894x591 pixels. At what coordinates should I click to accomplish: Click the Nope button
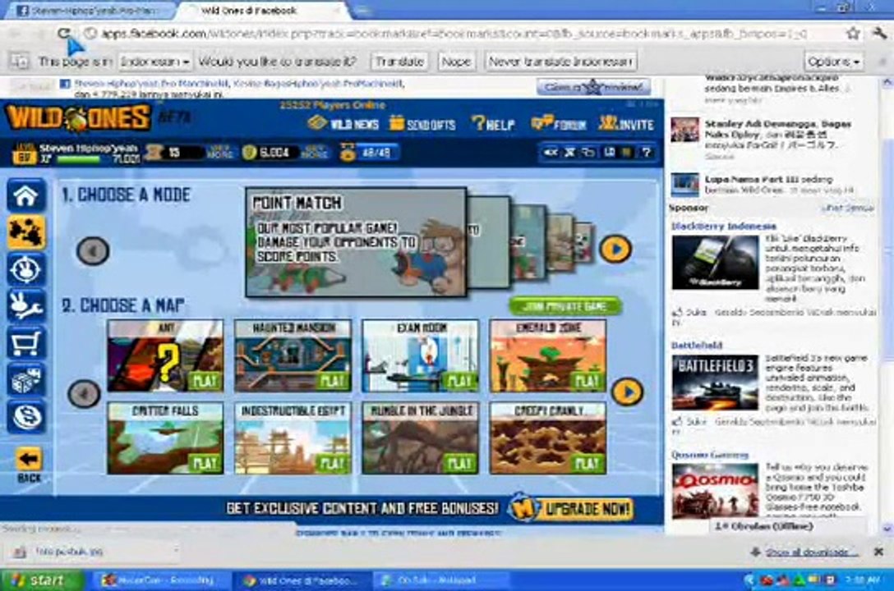(x=456, y=61)
